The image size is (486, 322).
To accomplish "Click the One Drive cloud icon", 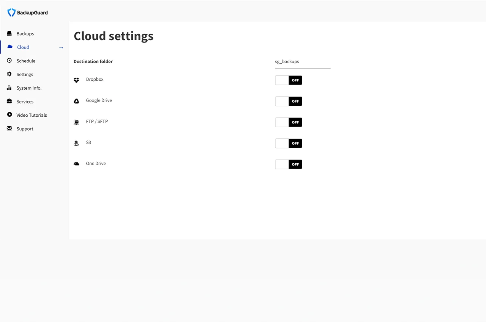I will 76,163.
